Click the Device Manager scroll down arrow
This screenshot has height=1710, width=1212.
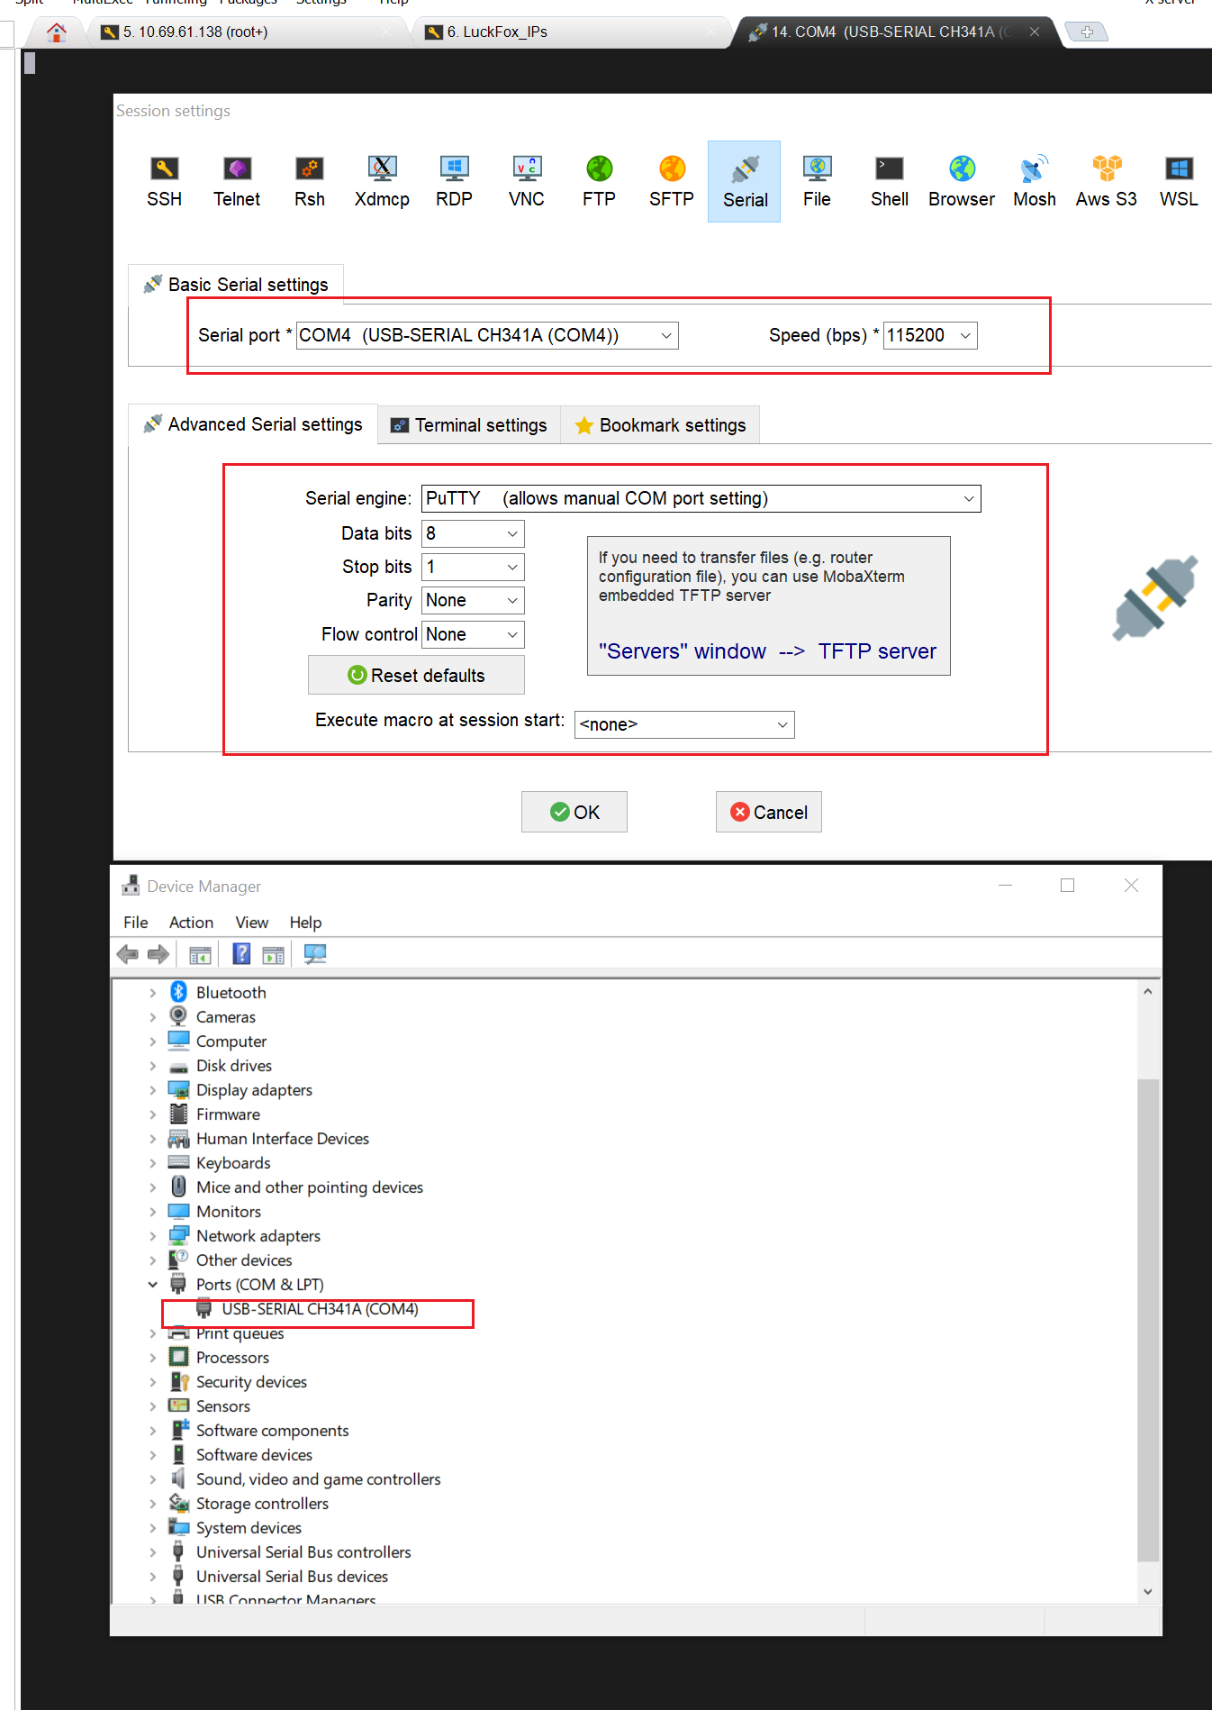pyautogui.click(x=1148, y=1592)
